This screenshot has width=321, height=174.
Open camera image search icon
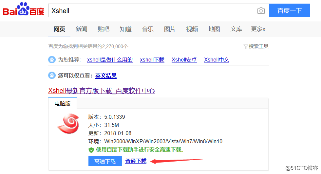(261, 10)
